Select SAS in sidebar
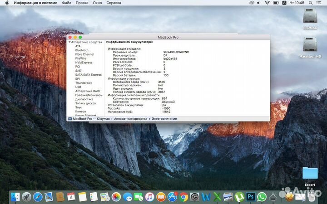Viewport: 327px width, 204px height. point(78,71)
